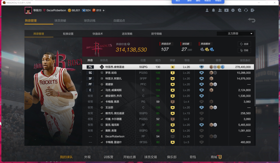
Task: Open 背包 in bottom navigation
Action: click(193, 157)
